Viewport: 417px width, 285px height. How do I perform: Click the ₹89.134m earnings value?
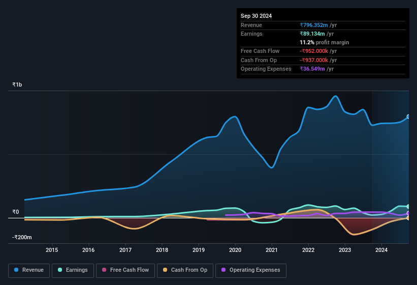click(x=312, y=34)
